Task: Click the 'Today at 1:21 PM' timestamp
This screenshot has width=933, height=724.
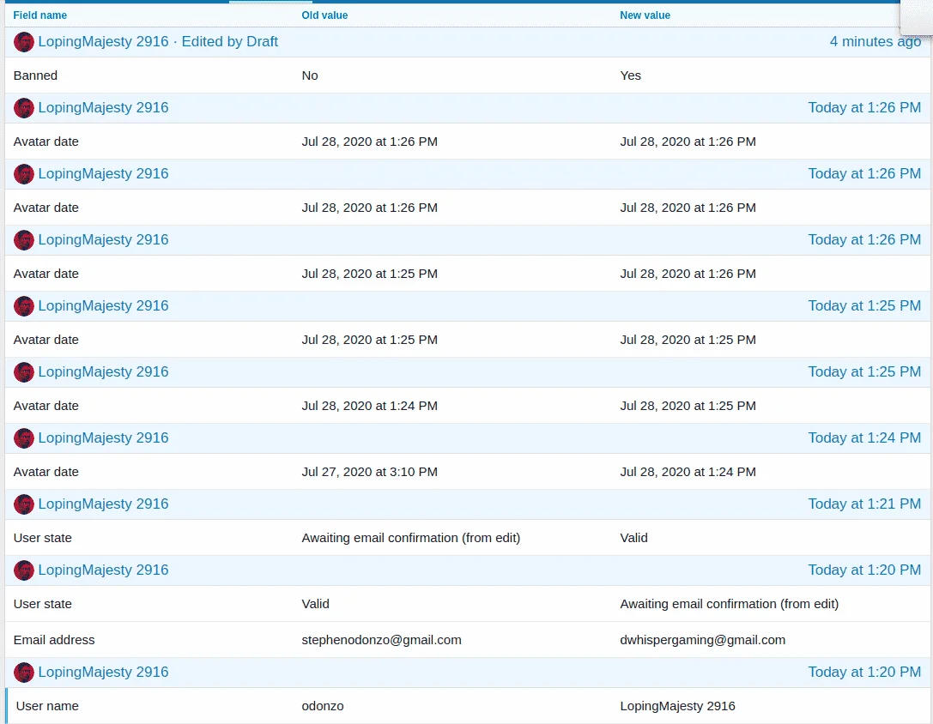Action: [864, 504]
